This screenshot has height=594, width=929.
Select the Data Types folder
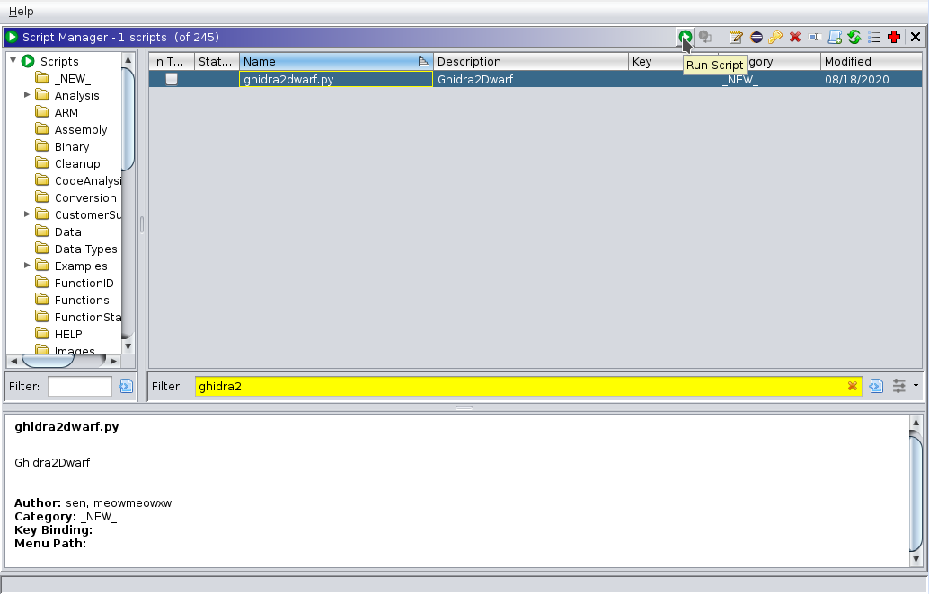click(86, 249)
